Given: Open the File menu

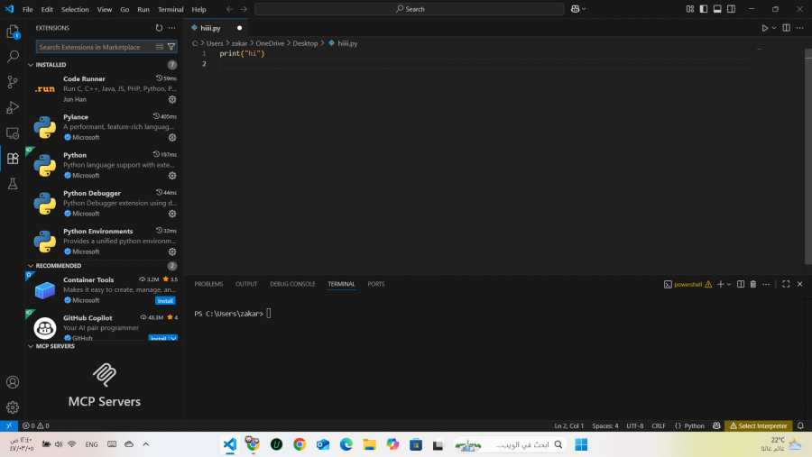Looking at the screenshot, I should pyautogui.click(x=27, y=9).
